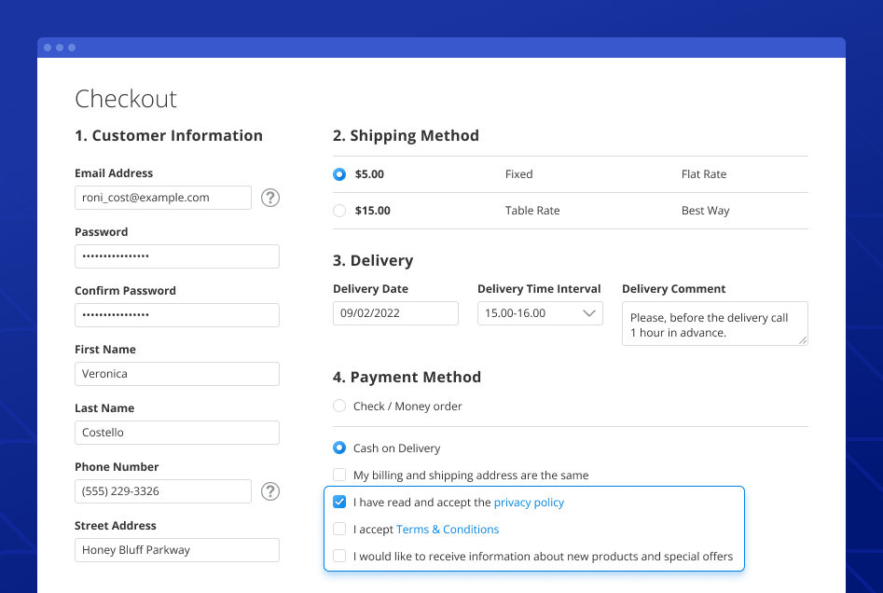This screenshot has height=593, width=883.
Task: Enable the new products and special offers checkbox
Action: click(x=339, y=556)
